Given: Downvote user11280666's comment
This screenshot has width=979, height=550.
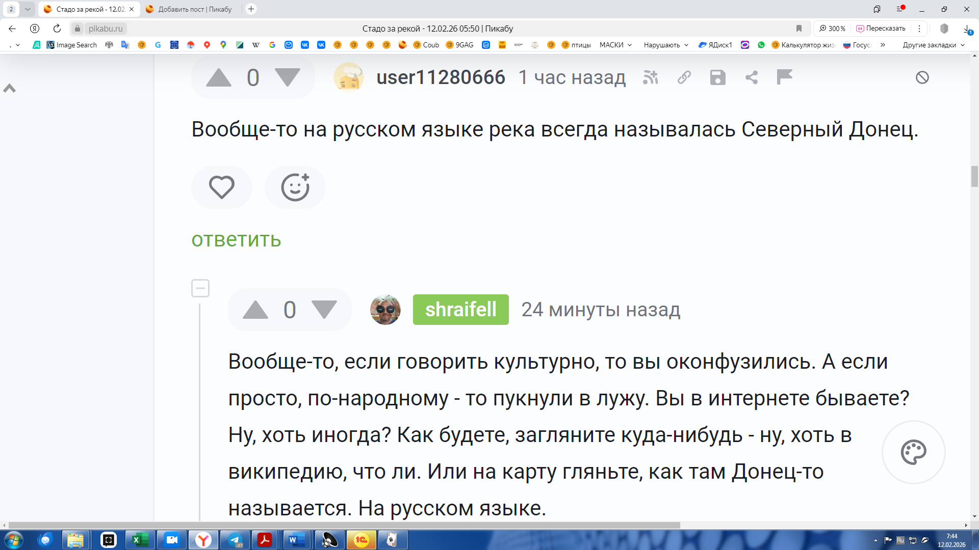Looking at the screenshot, I should coord(287,77).
